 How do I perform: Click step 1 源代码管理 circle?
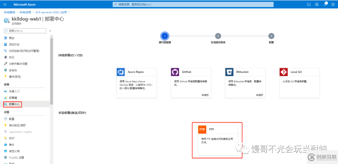pyautogui.click(x=165, y=36)
